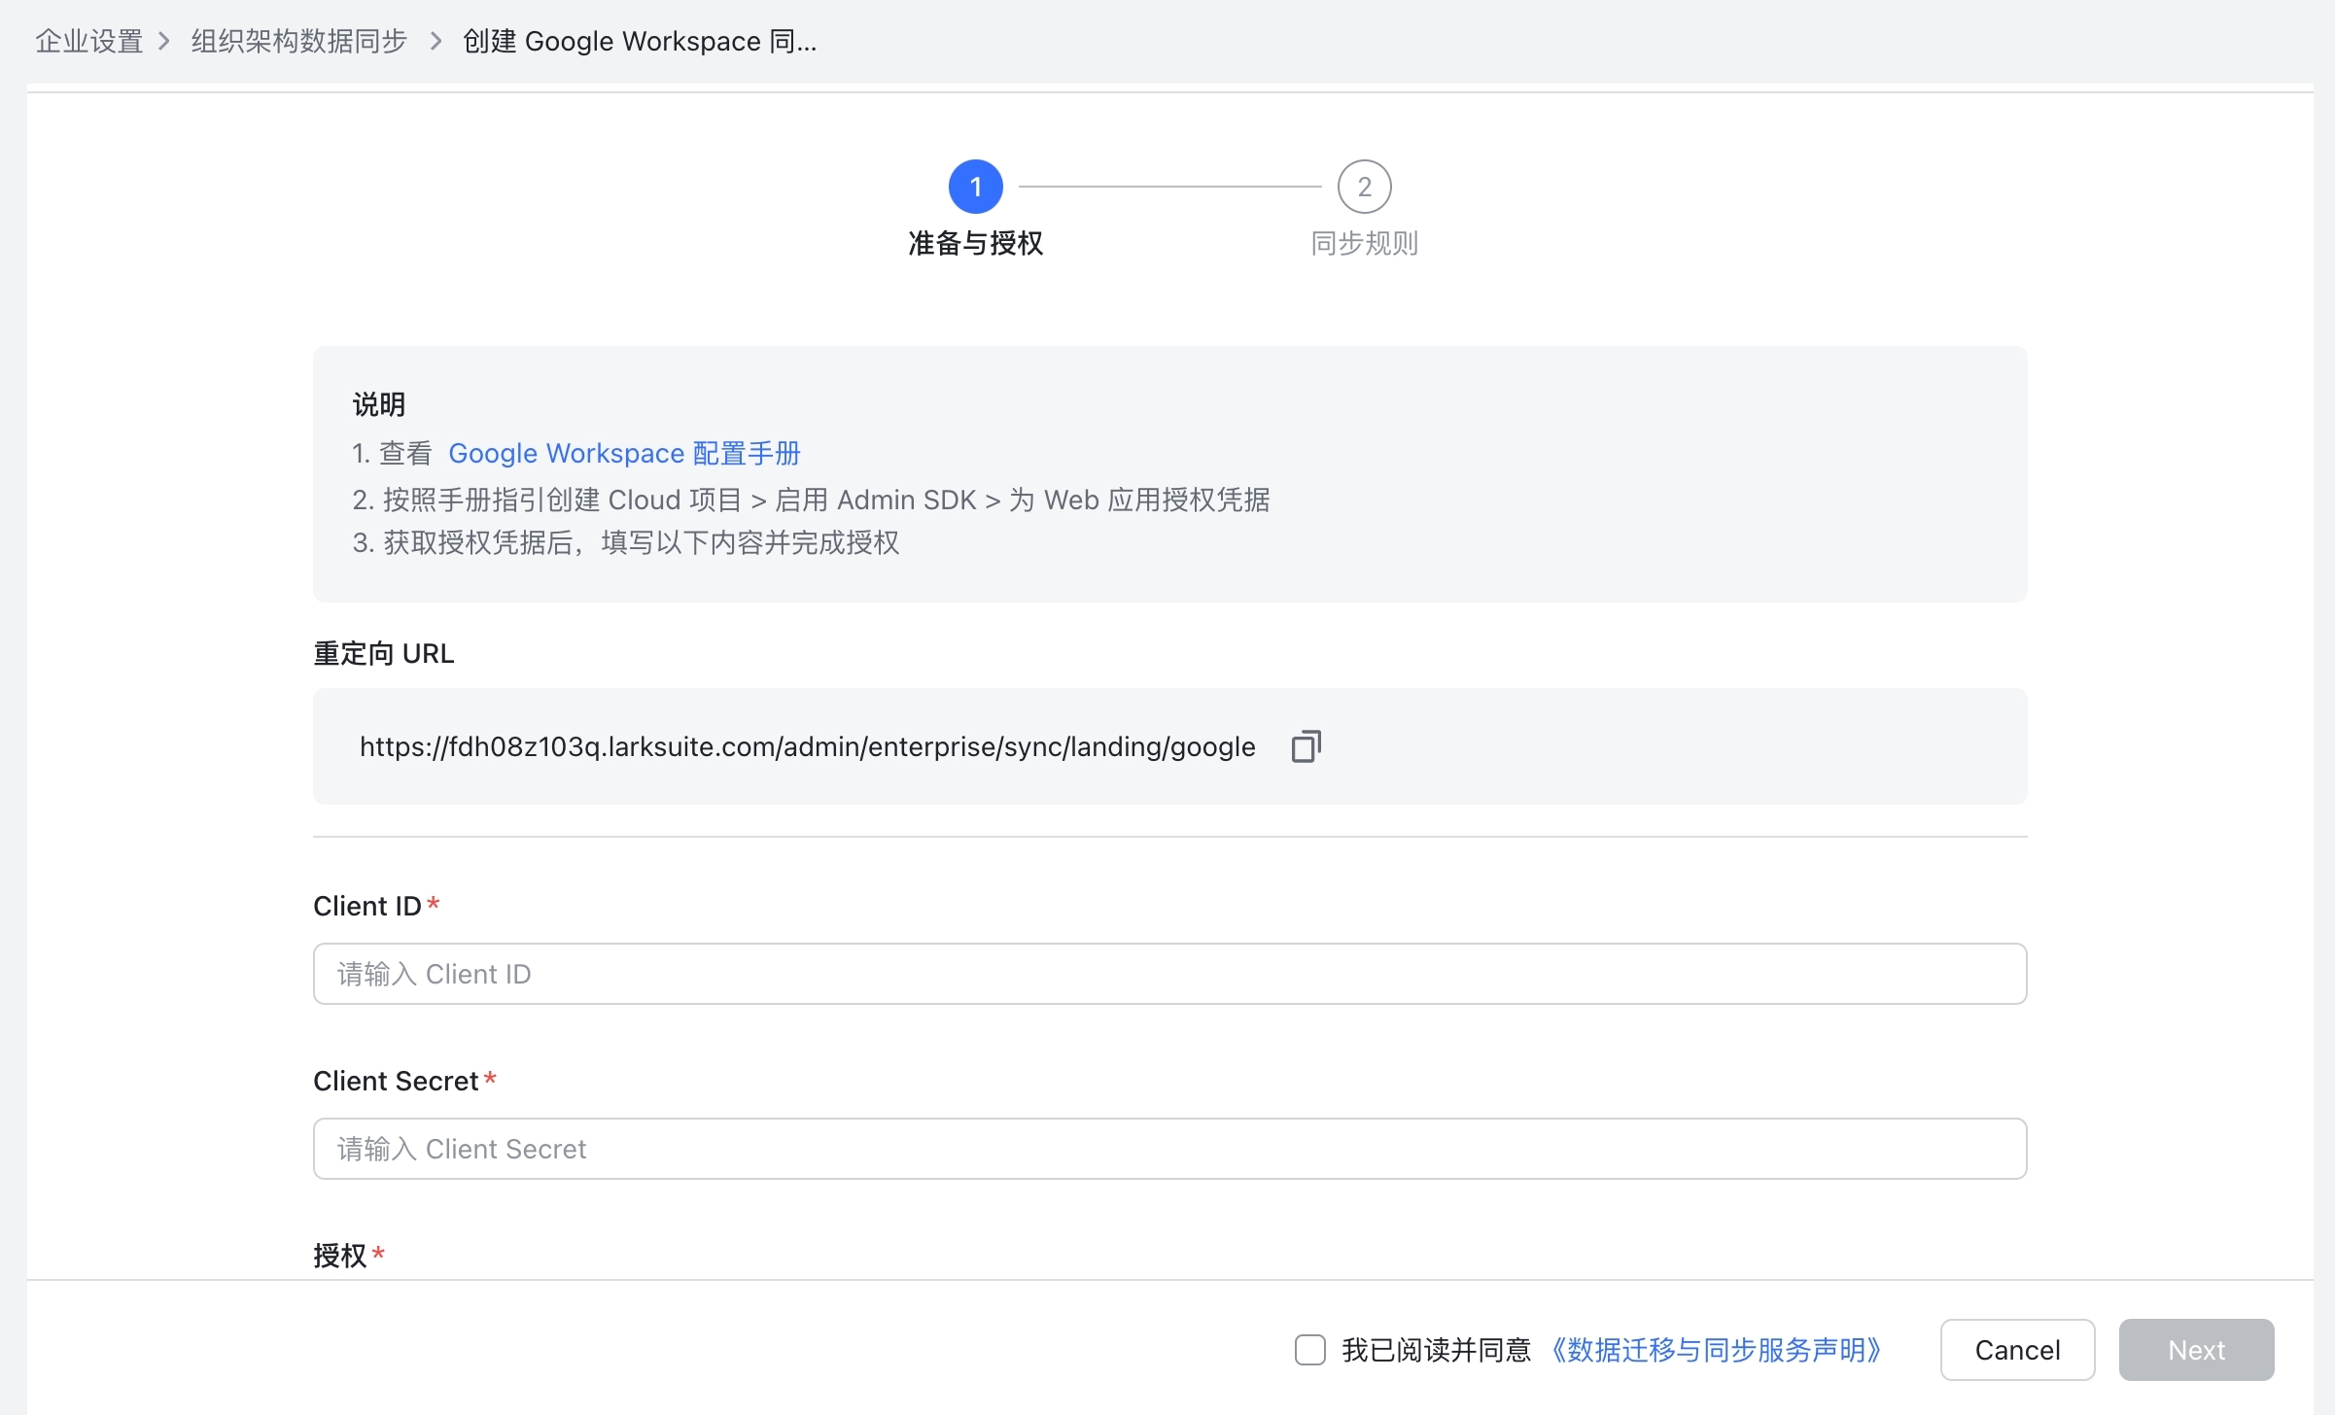Click the 授权 field label

pyautogui.click(x=339, y=1256)
